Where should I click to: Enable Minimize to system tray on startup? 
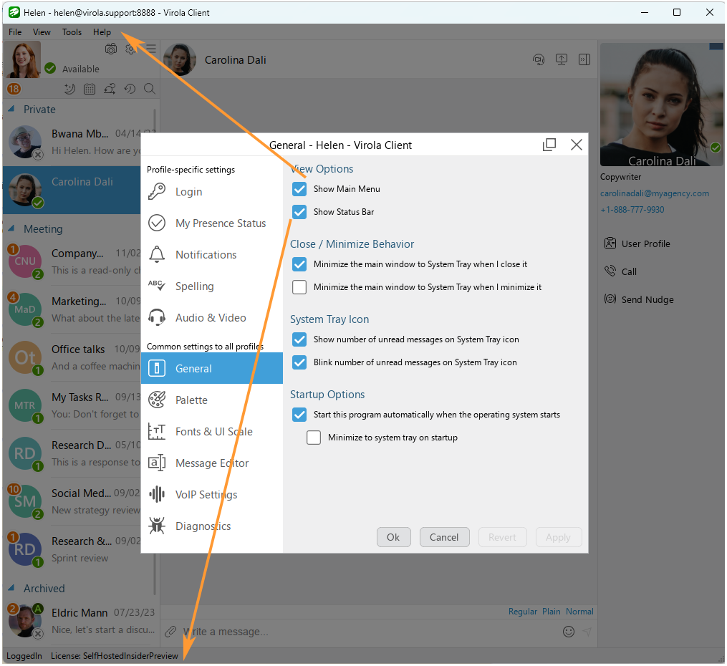pos(314,437)
